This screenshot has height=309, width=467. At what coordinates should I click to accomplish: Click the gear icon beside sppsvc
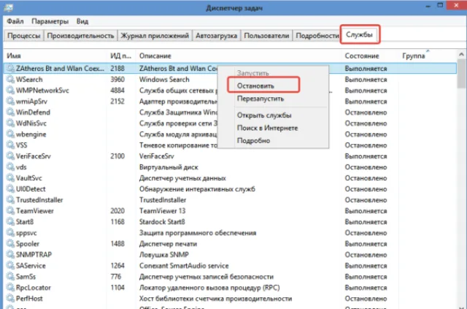pos(10,232)
